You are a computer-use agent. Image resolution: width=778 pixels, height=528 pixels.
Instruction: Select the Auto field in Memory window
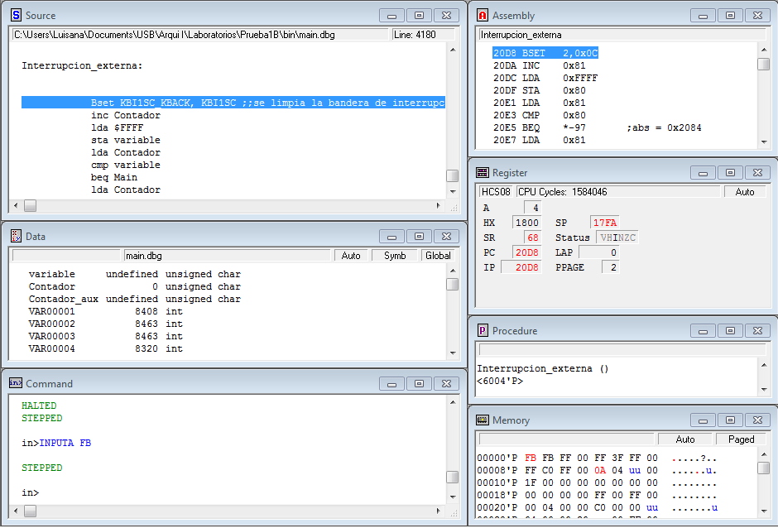coord(685,439)
